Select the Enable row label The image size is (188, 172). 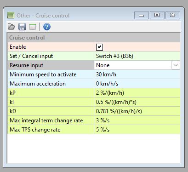coord(51,47)
